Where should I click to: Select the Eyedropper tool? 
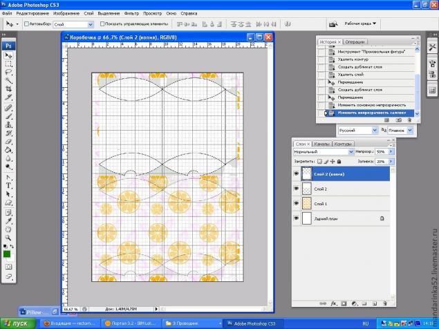[x=9, y=221]
